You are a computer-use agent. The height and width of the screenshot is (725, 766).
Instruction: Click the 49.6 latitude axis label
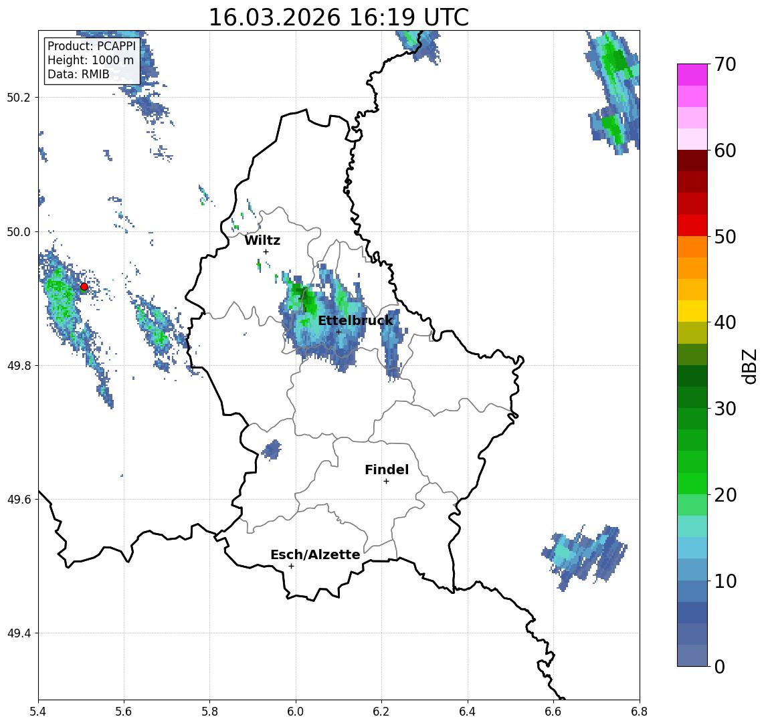tap(19, 500)
